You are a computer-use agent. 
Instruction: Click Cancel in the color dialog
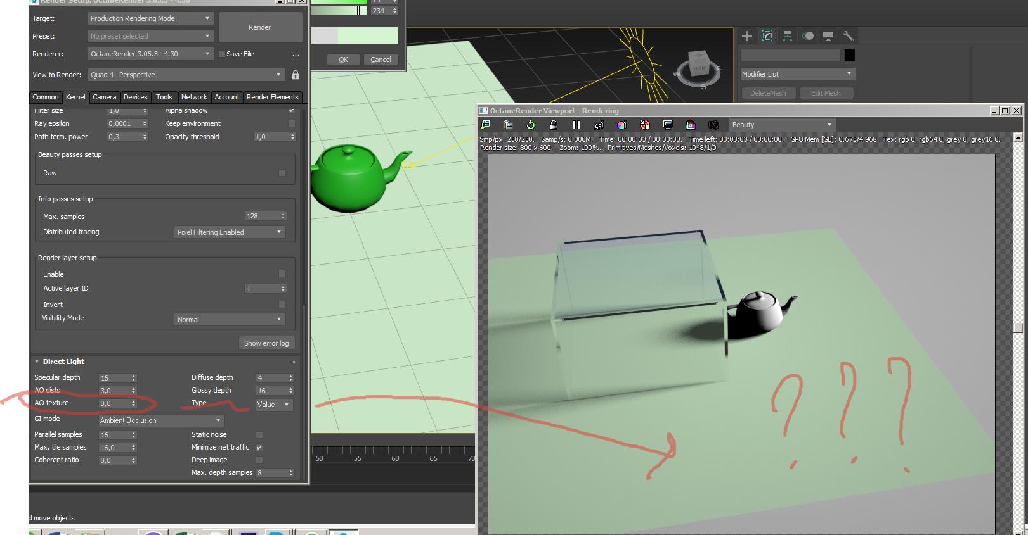click(x=381, y=60)
